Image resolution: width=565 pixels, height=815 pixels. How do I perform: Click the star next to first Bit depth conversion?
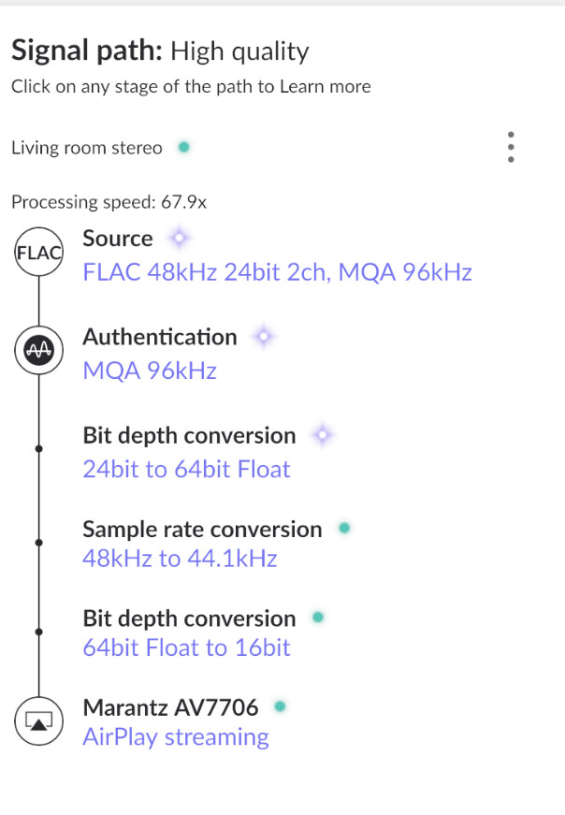click(x=323, y=435)
